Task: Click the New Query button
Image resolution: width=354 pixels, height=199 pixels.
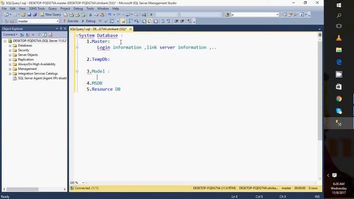Action: 50,15
